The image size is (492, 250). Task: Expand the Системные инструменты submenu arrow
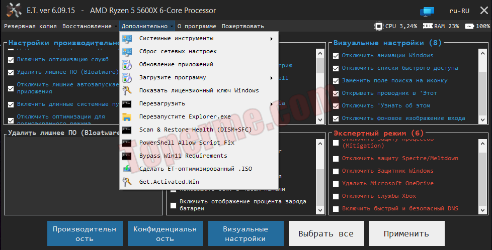[272, 39]
